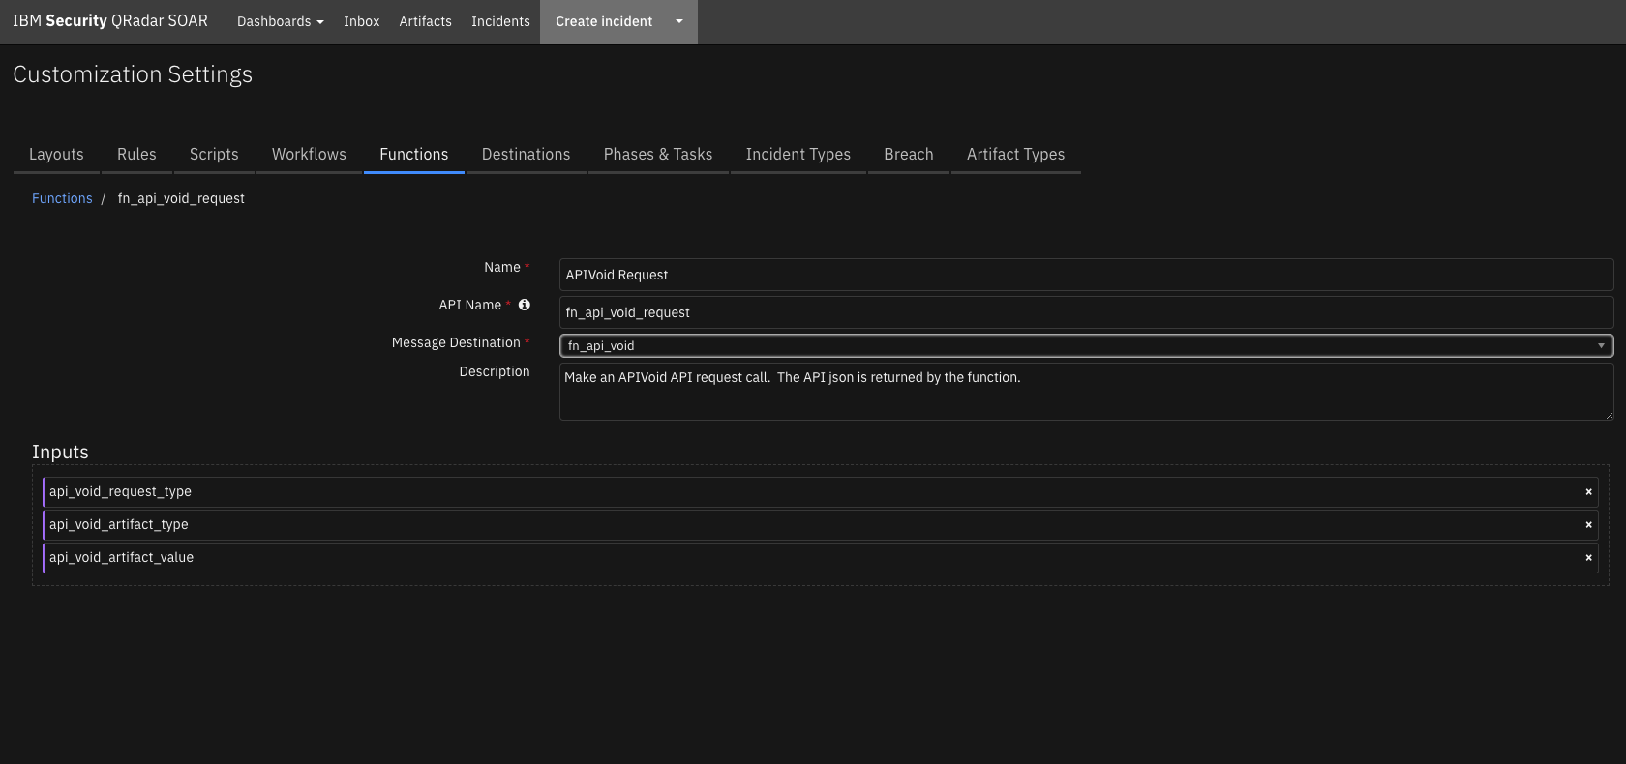Open the Workflows tab
Screen dimensions: 1626x764
tap(309, 155)
